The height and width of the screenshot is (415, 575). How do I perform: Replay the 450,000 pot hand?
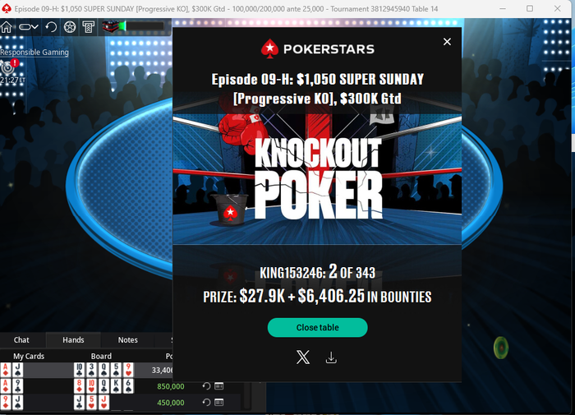(206, 402)
